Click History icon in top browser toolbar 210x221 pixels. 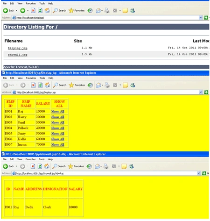tap(90, 11)
